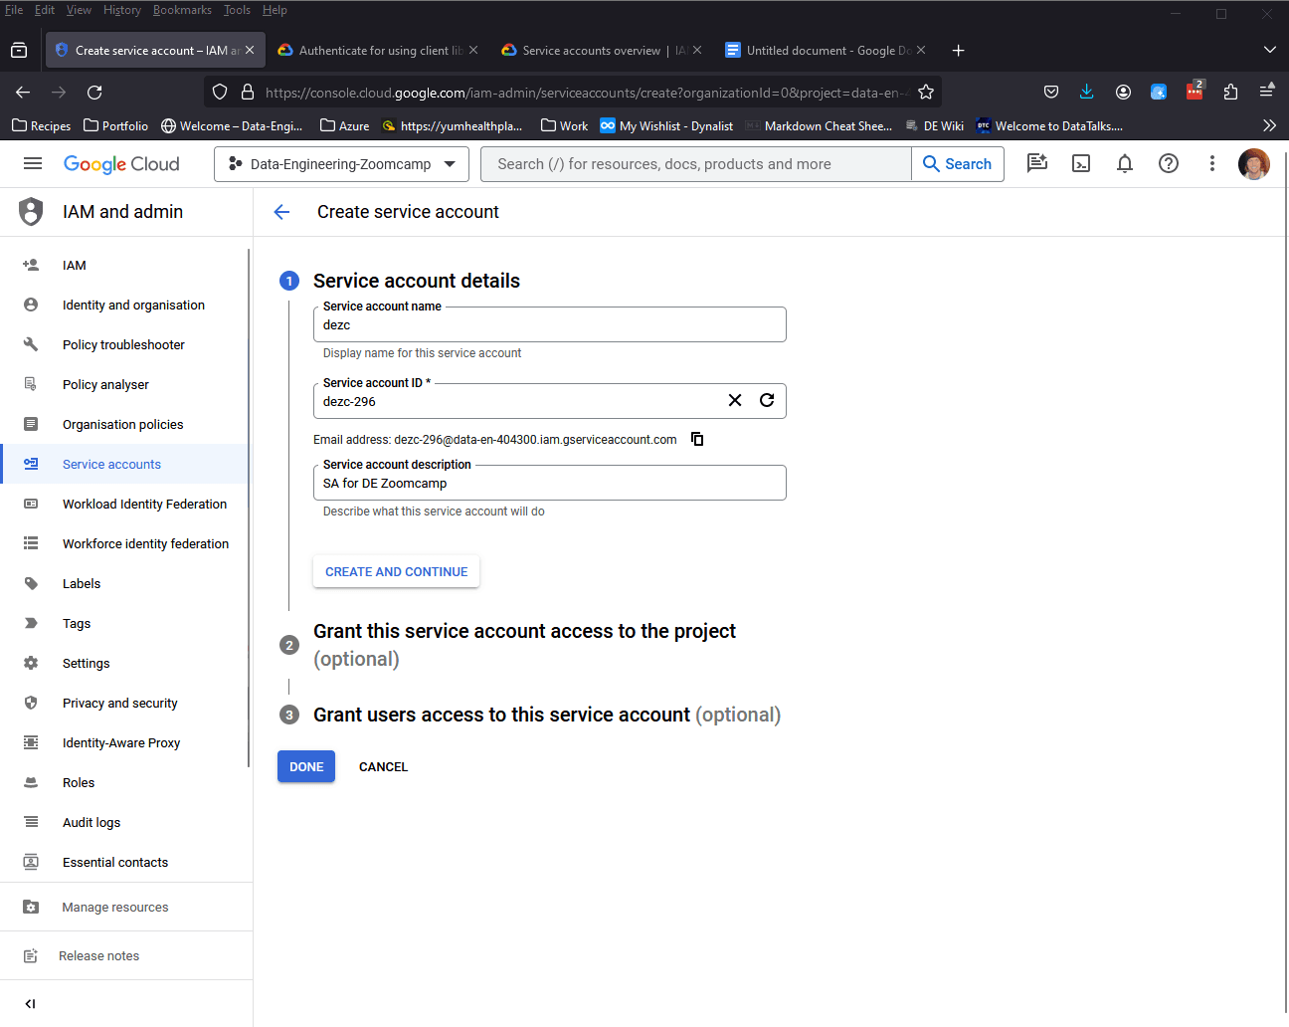Regenerate the Service account ID
The width and height of the screenshot is (1289, 1027).
767,400
